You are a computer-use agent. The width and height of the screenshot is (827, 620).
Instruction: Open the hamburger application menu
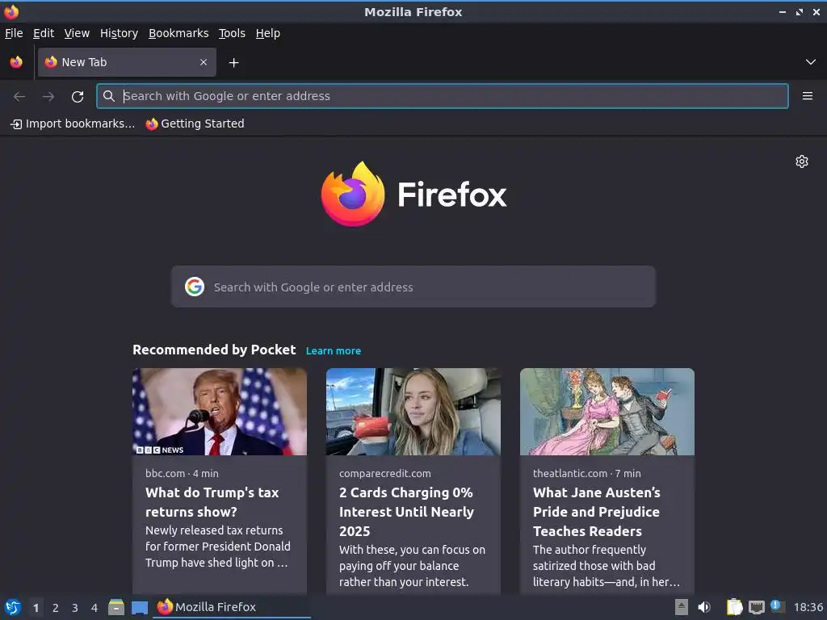pos(807,96)
